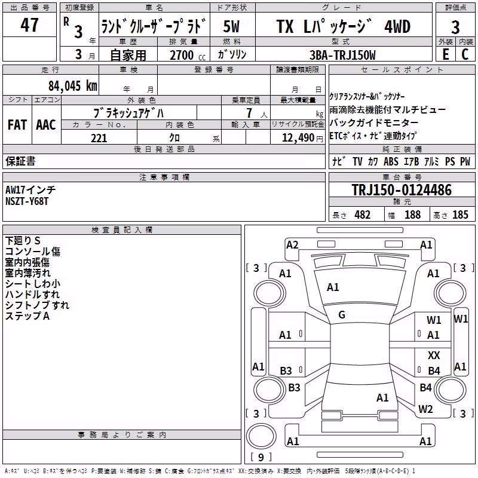Click inspector note ハンドルすれ
This screenshot has width=478, height=478.
point(32,295)
